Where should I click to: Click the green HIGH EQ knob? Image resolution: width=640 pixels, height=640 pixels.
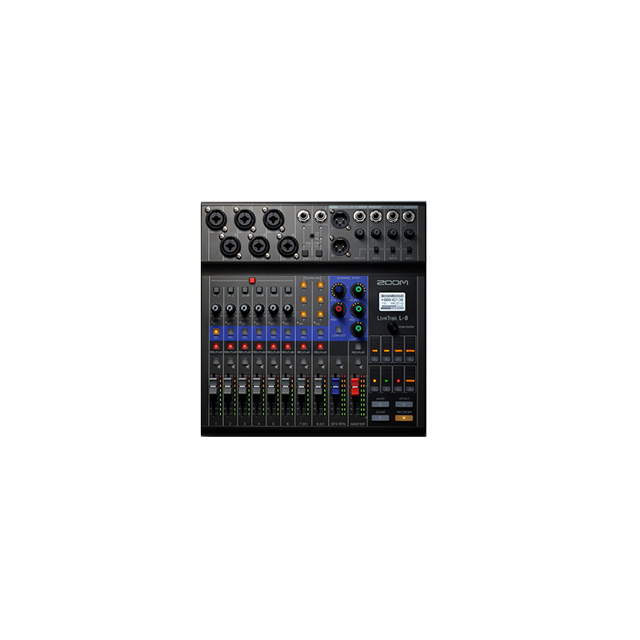358,290
